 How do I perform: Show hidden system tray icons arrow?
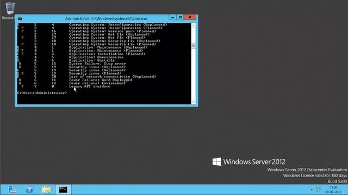tap(312, 190)
